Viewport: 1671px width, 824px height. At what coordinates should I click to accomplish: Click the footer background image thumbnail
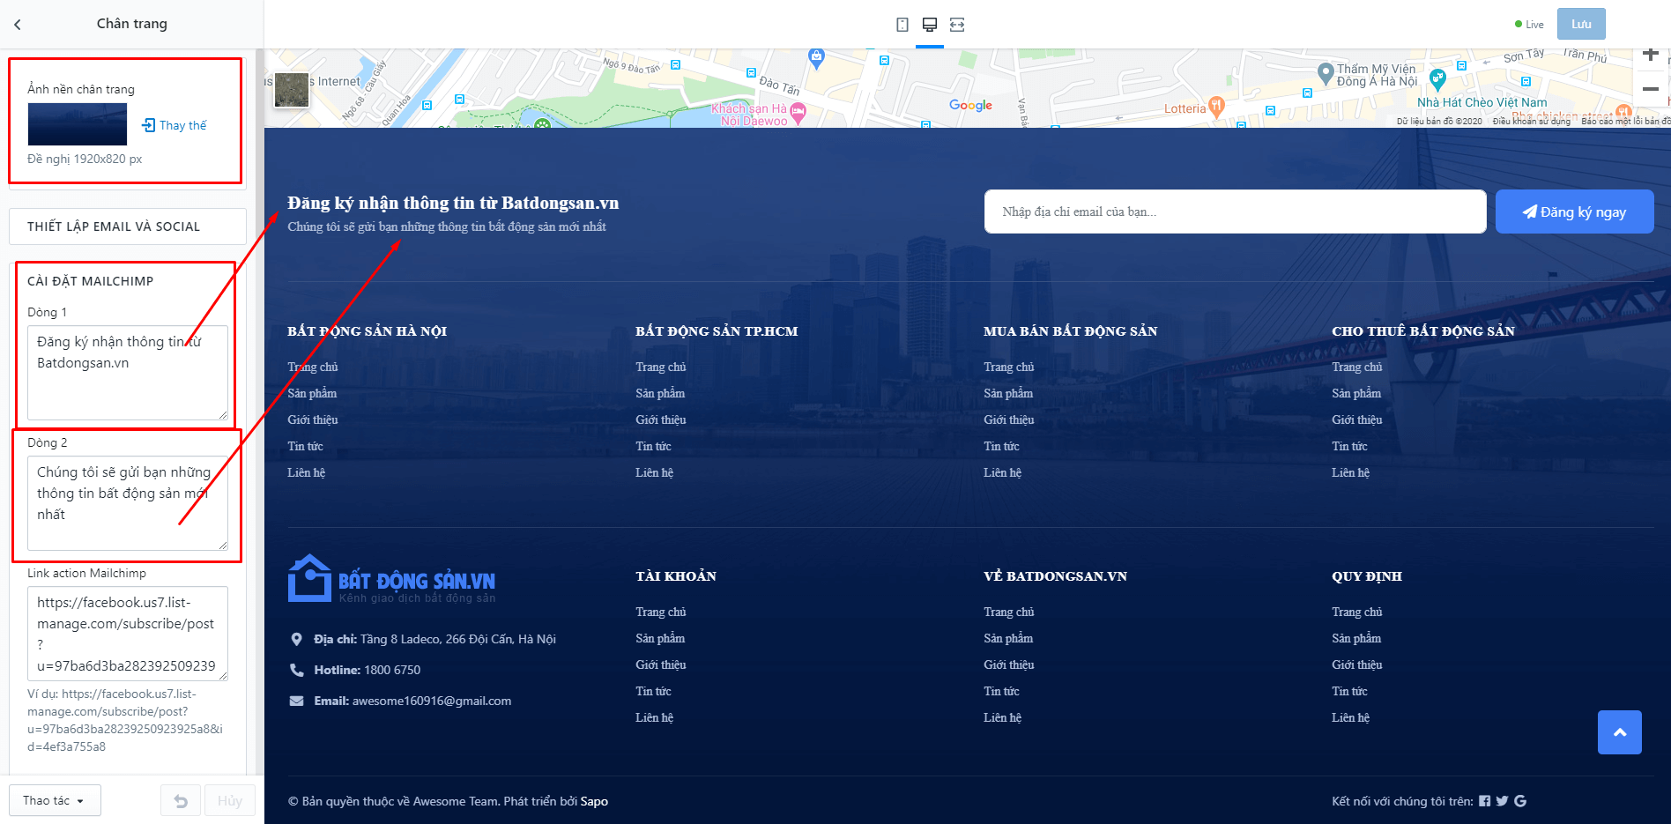[78, 124]
